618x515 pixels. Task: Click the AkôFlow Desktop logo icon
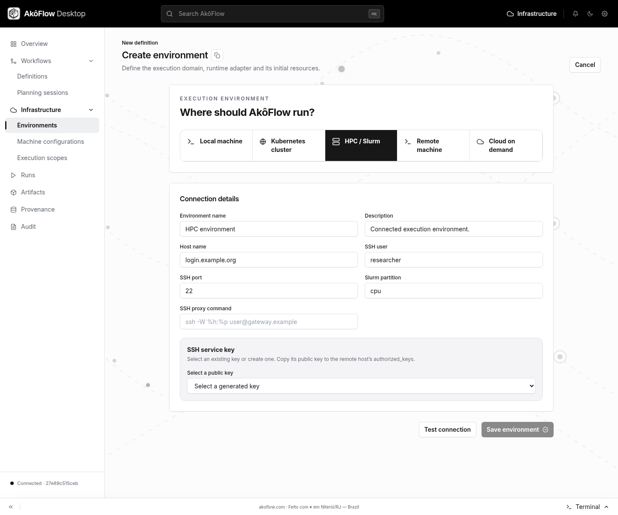[14, 14]
